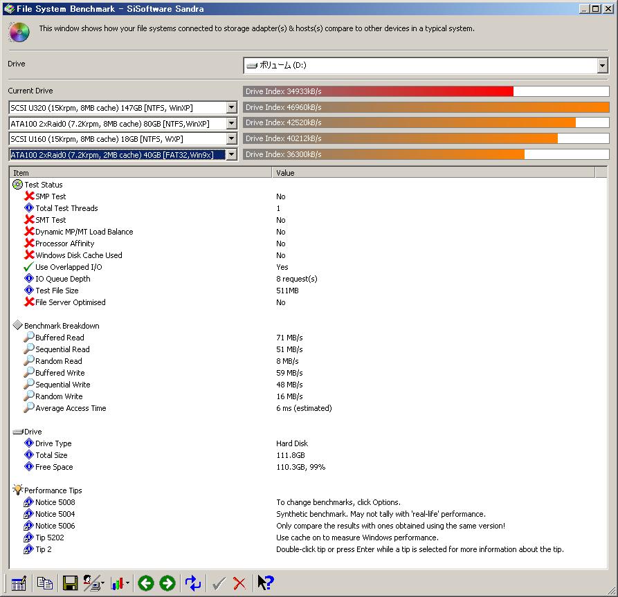Click the What's This help cursor icon

tap(265, 582)
